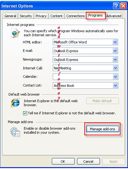Image resolution: width=128 pixels, height=169 pixels.
Task: Switch to the General tab
Action: click(x=10, y=16)
